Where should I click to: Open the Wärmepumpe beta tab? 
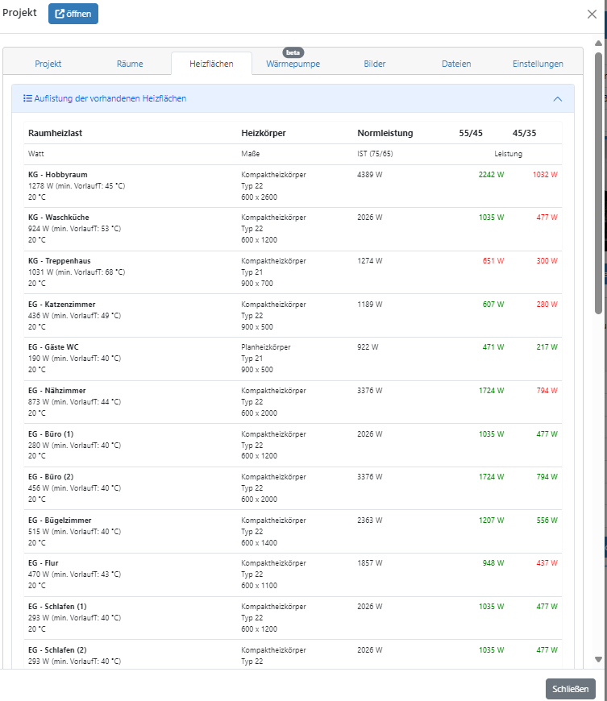coord(293,64)
